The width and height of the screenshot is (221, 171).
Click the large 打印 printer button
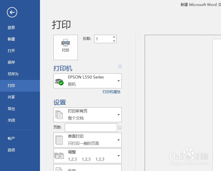pos(66,47)
